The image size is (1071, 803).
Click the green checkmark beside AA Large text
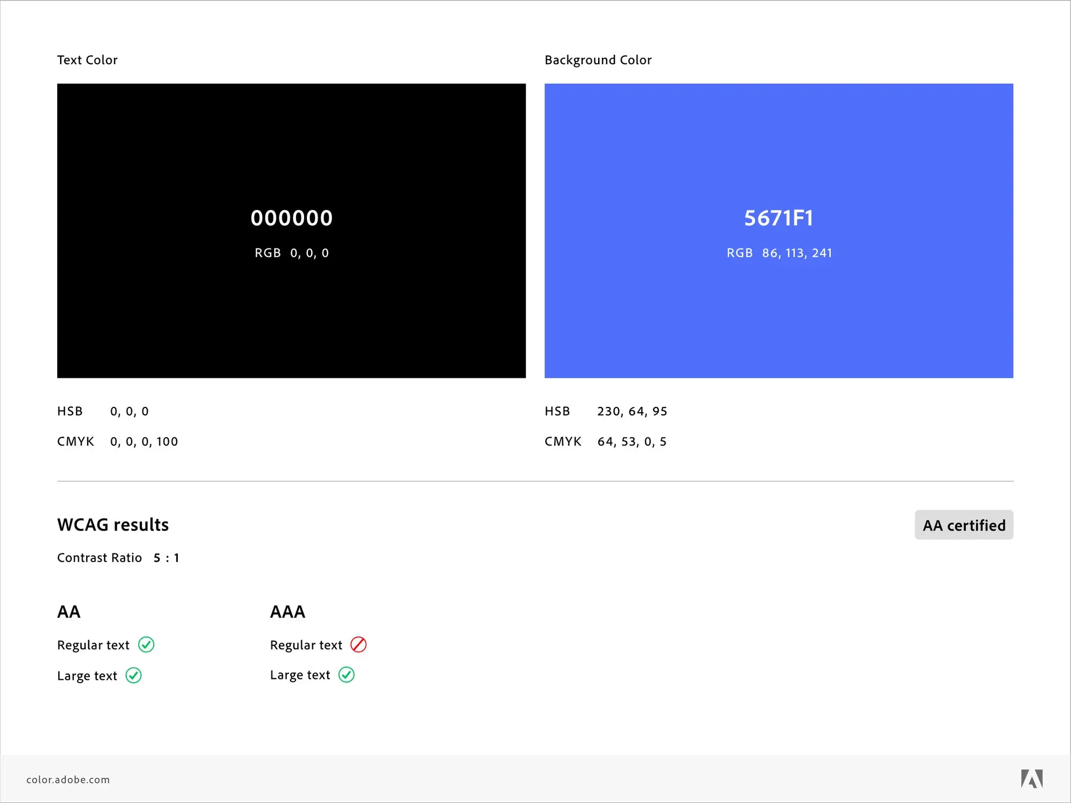click(133, 675)
